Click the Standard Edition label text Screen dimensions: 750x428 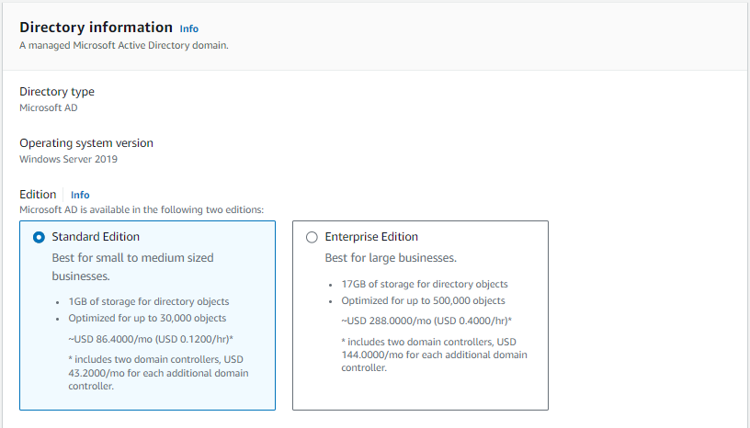pos(95,237)
